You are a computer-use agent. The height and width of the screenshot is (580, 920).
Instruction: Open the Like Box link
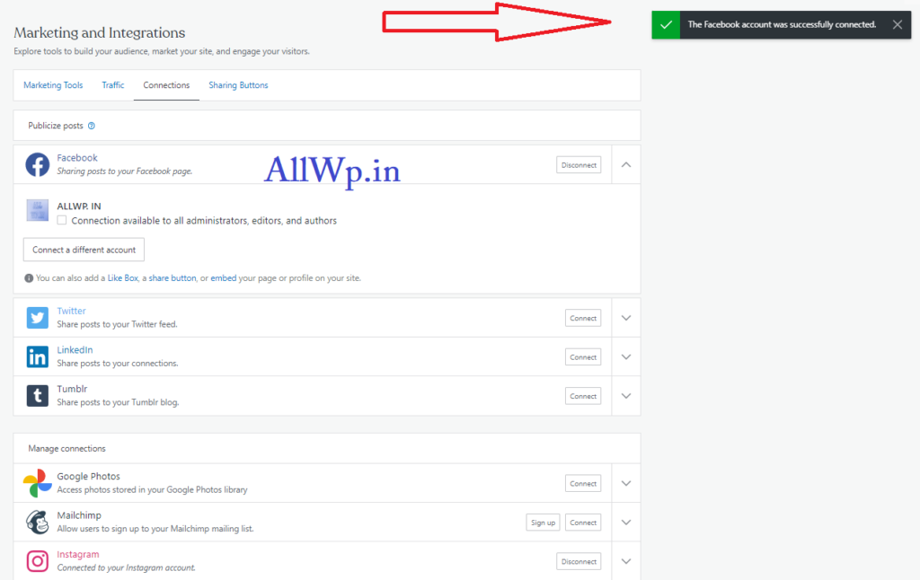click(122, 278)
